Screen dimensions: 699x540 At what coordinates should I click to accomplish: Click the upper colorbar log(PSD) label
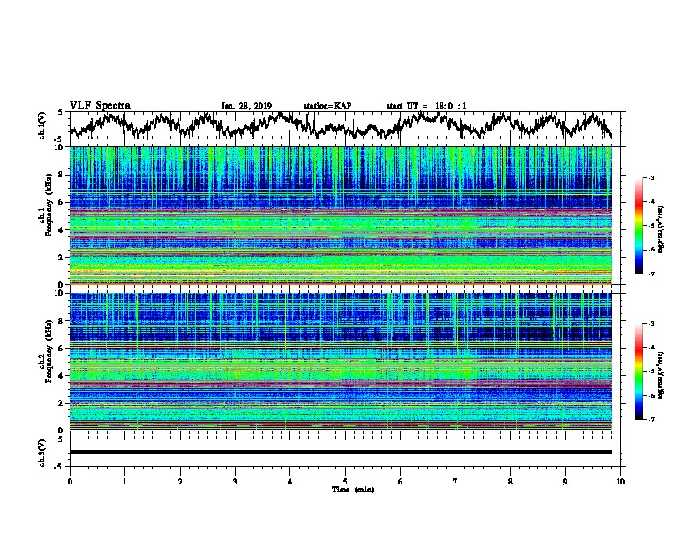(660, 229)
